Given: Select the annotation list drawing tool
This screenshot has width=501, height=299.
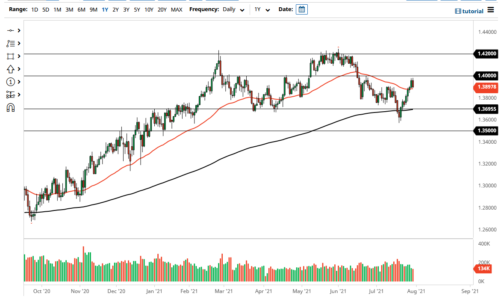Looking at the screenshot, I should [10, 43].
